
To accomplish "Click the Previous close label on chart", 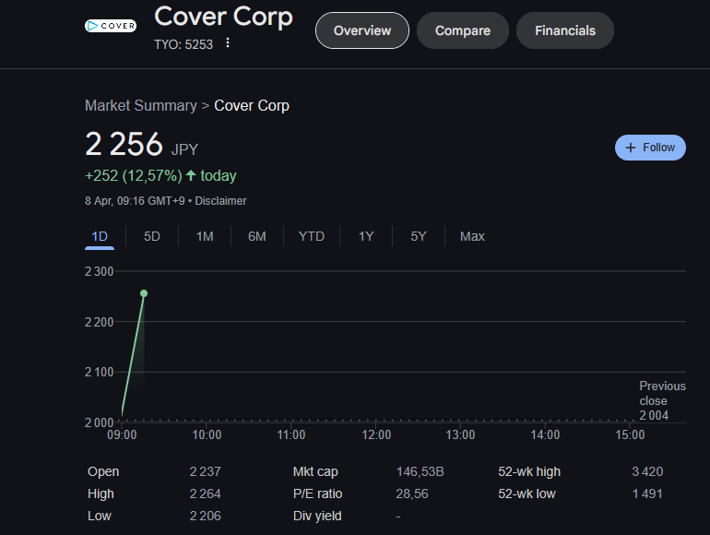I will [662, 394].
